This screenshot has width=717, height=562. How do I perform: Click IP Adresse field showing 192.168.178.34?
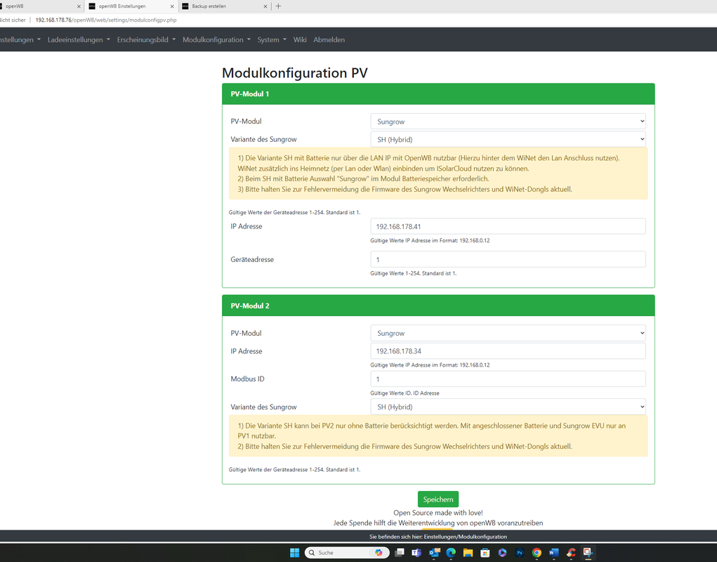point(508,351)
